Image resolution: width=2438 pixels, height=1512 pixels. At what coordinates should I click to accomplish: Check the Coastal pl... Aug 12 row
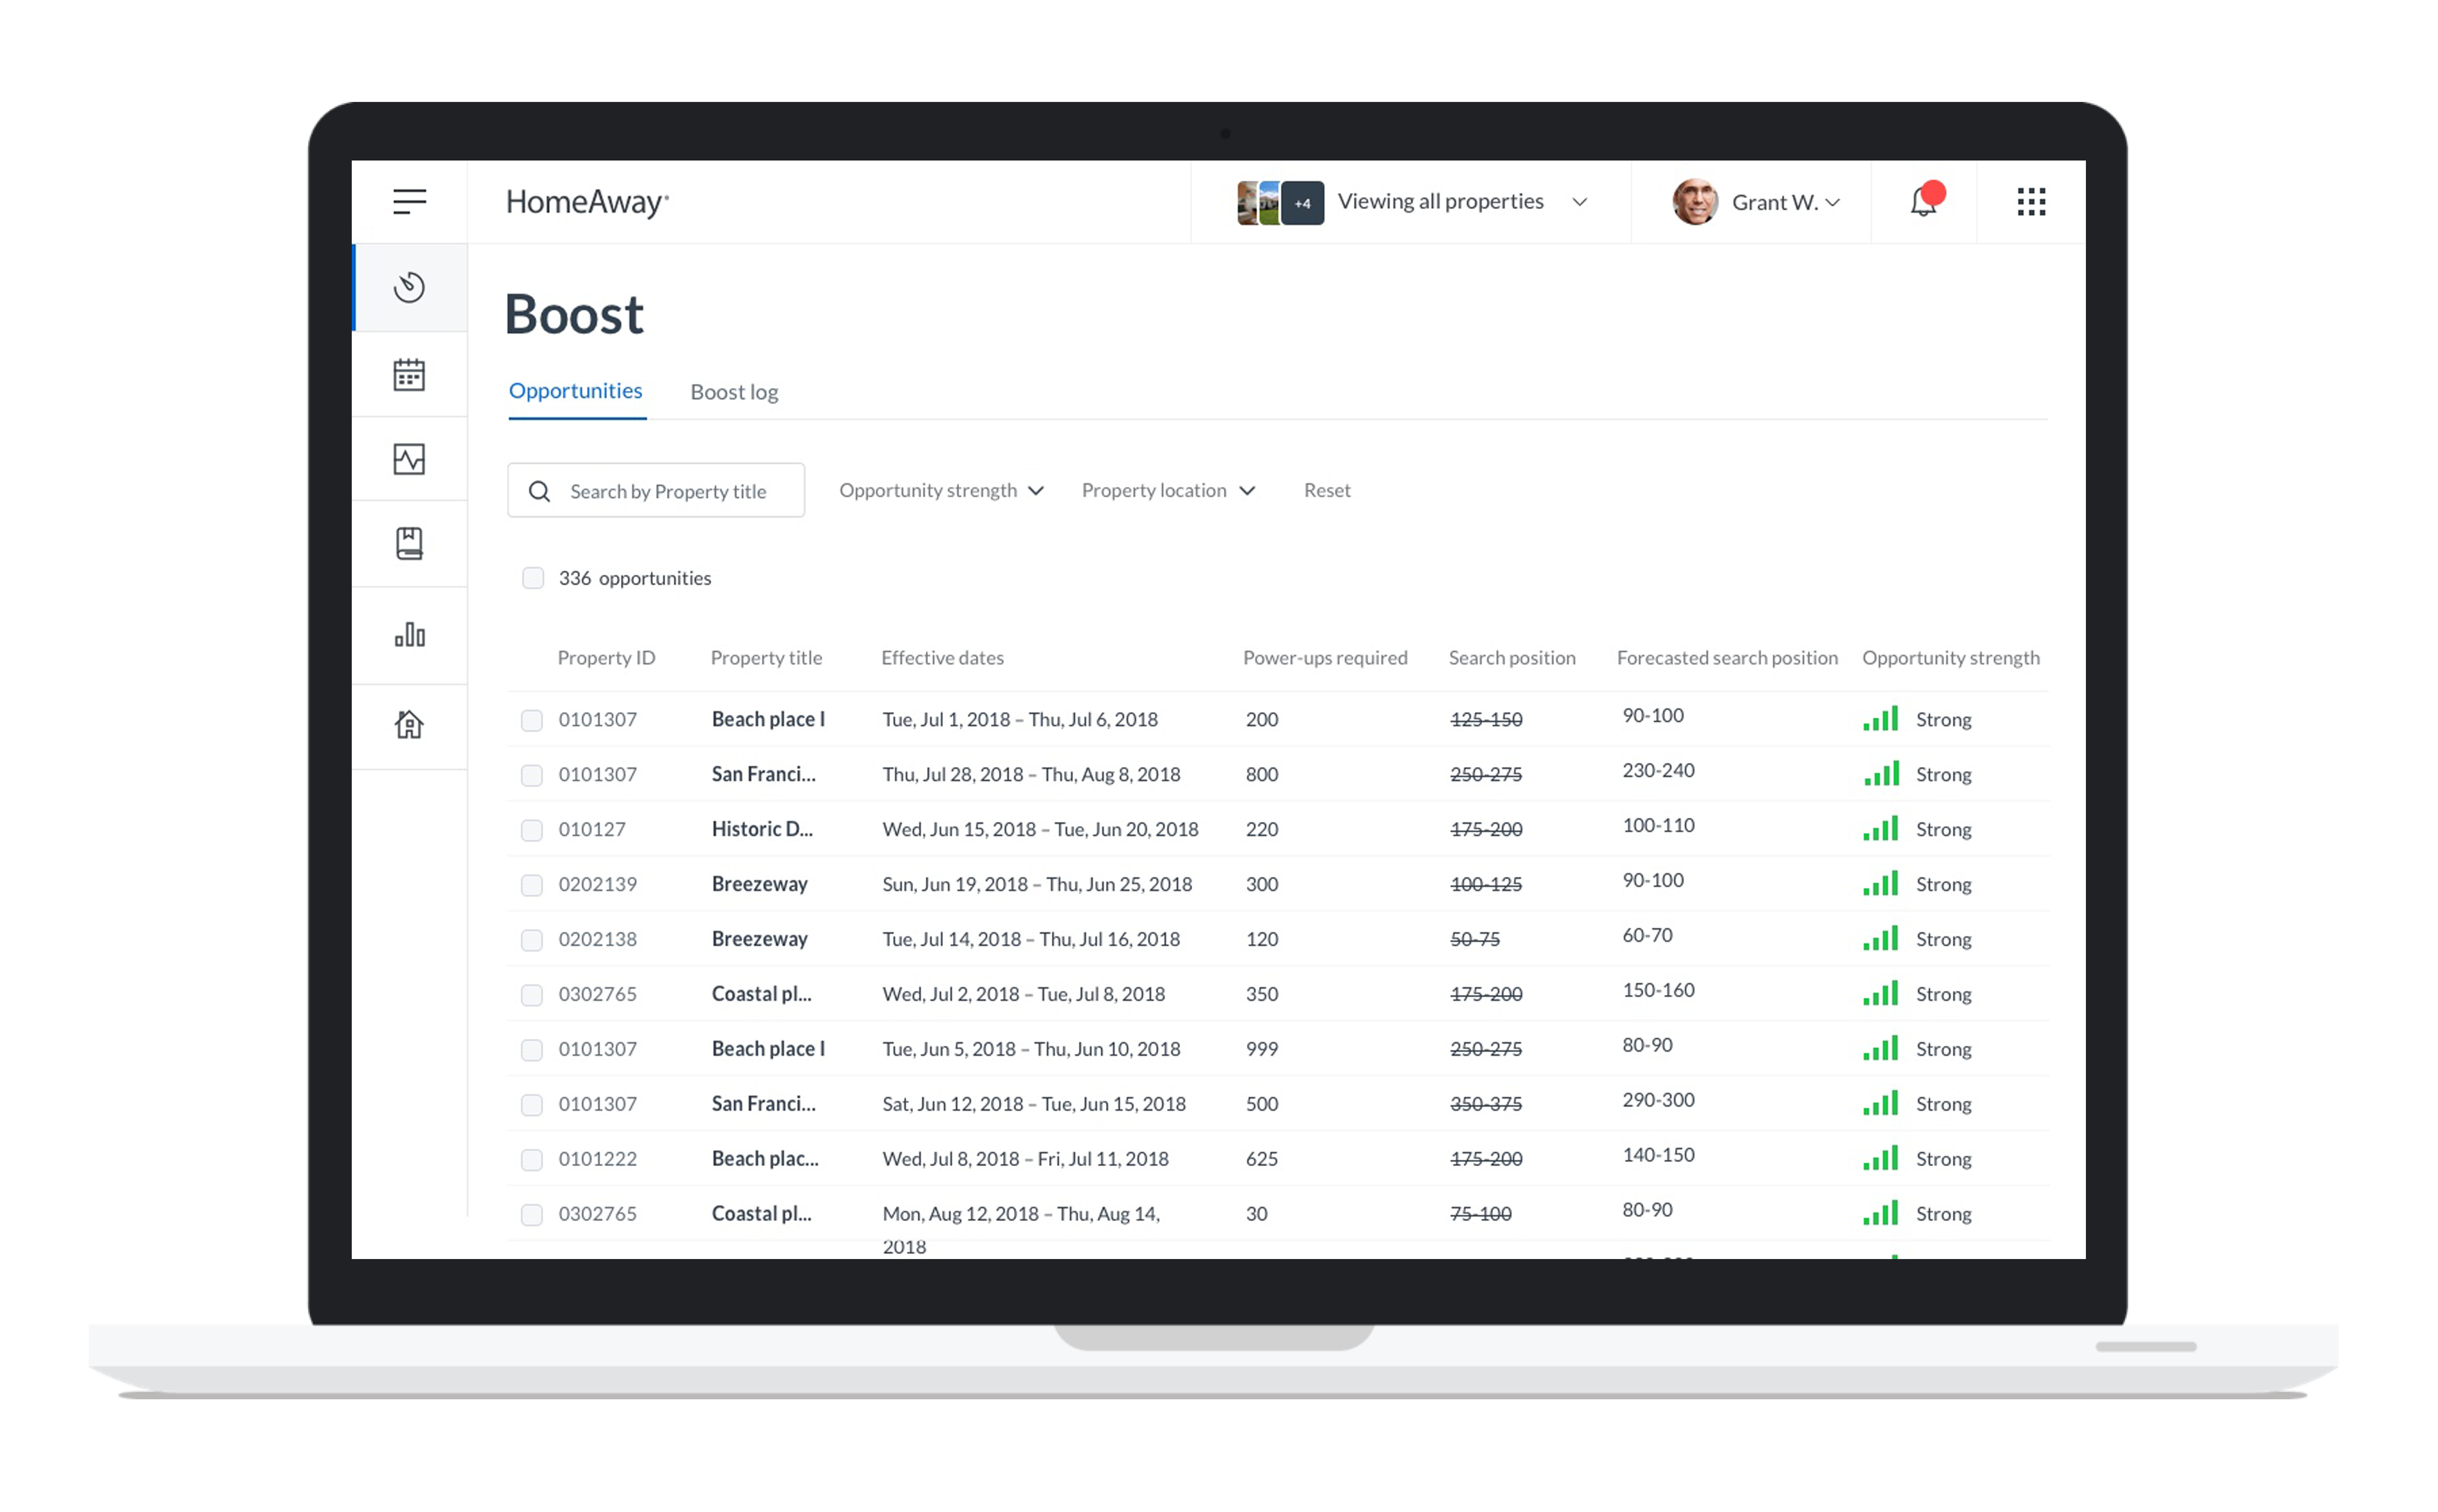click(x=532, y=1215)
